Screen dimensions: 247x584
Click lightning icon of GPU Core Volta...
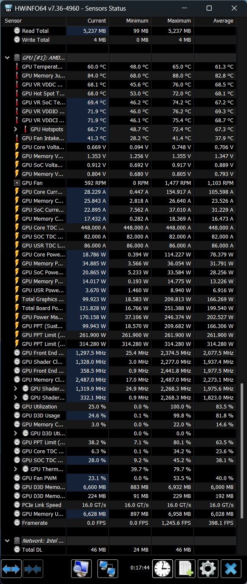click(17, 147)
